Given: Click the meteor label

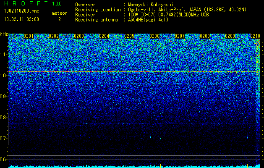Looking at the screenshot, I should tap(60, 13).
